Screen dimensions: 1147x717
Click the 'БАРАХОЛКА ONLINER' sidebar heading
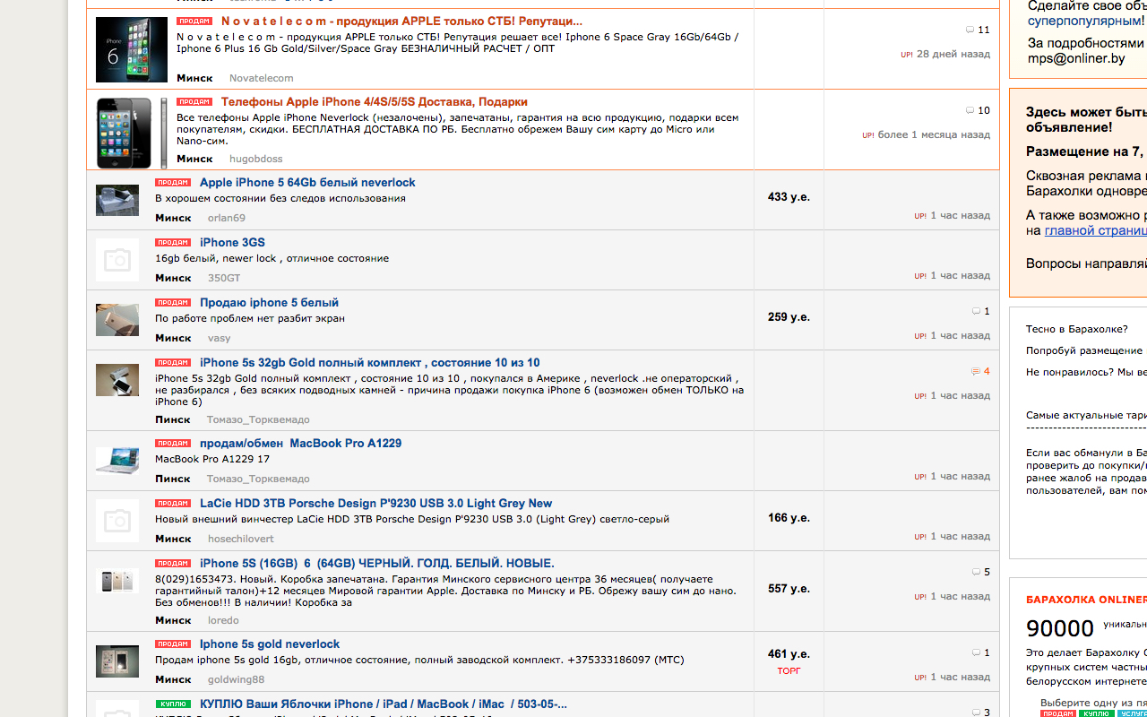pos(1086,600)
